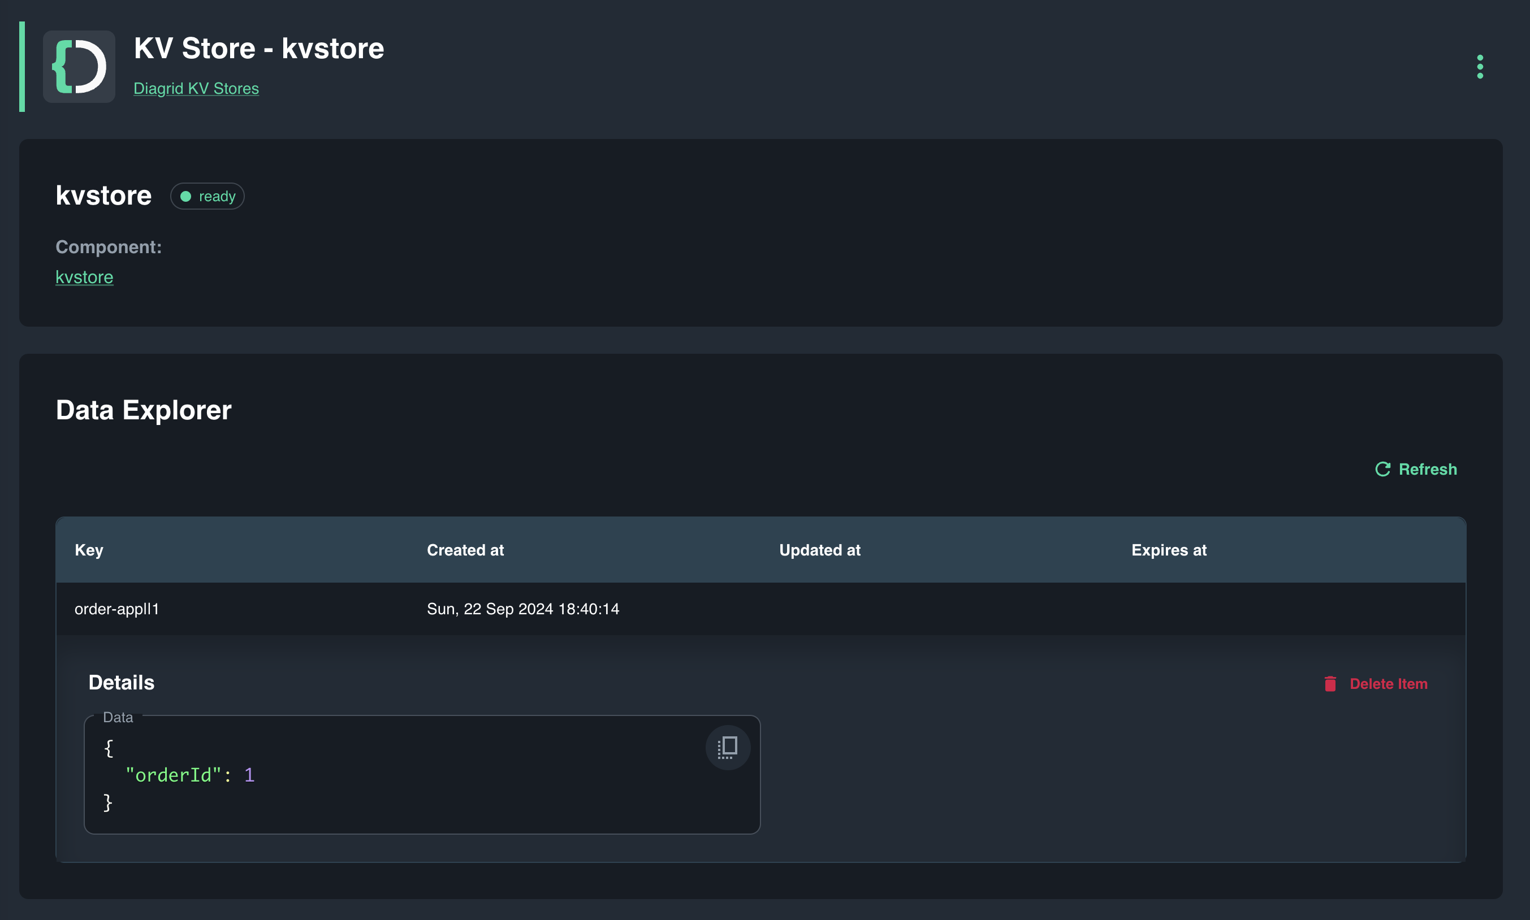Viewport: 1530px width, 920px height.
Task: Click the "orderId" key text
Action: click(x=173, y=775)
